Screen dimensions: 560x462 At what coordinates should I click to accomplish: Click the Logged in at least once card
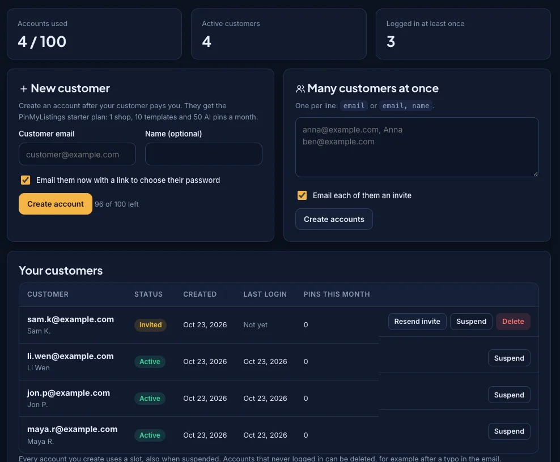pyautogui.click(x=463, y=34)
